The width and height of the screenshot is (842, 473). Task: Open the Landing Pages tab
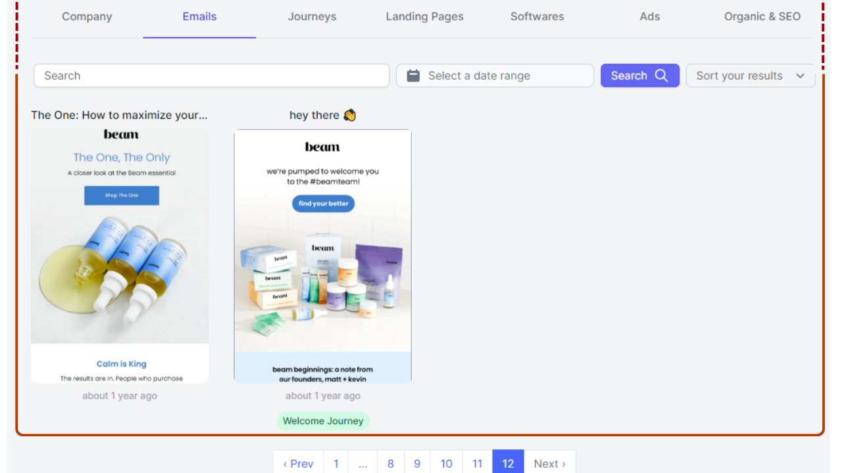coord(424,17)
